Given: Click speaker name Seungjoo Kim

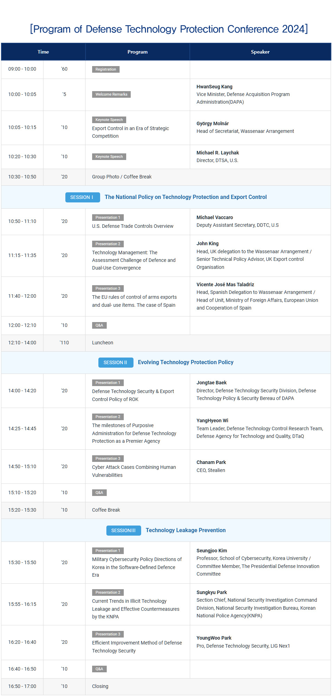Looking at the screenshot, I should tap(211, 551).
